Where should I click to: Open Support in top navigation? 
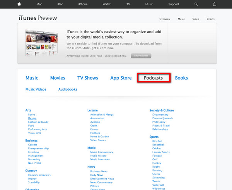tap(174, 4)
